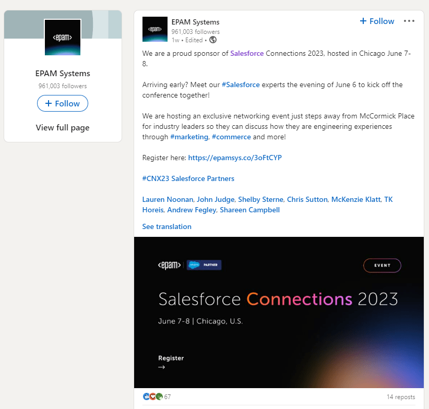The width and height of the screenshot is (429, 409).
Task: Click the EPAM logo in the sidebar card
Action: click(x=63, y=38)
